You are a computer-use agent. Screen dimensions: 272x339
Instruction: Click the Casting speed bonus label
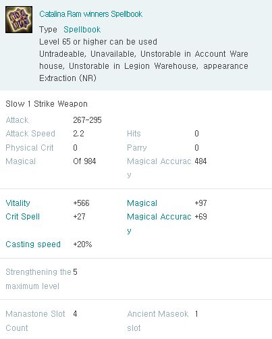[x=33, y=244]
